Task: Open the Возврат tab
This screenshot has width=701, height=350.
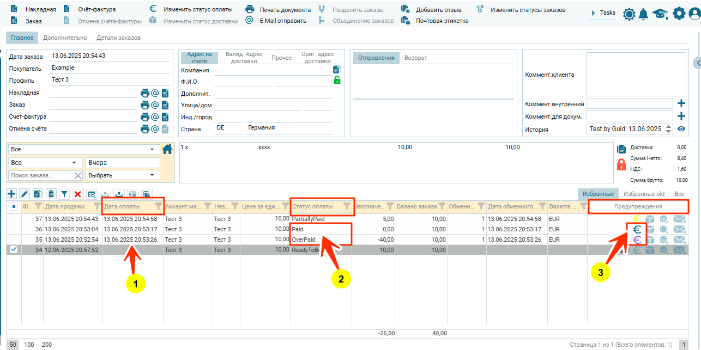Action: coord(415,58)
